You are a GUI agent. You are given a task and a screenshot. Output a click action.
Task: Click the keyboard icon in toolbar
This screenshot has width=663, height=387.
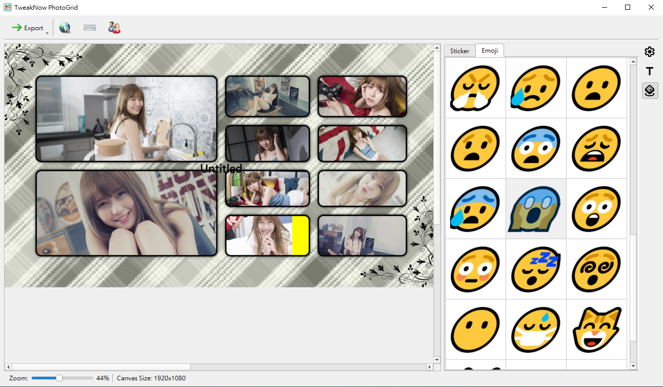pos(90,28)
